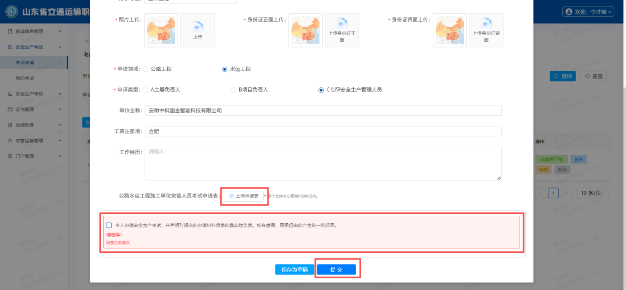Choose the B项目负责人 application type
The image size is (626, 290).
click(x=234, y=90)
